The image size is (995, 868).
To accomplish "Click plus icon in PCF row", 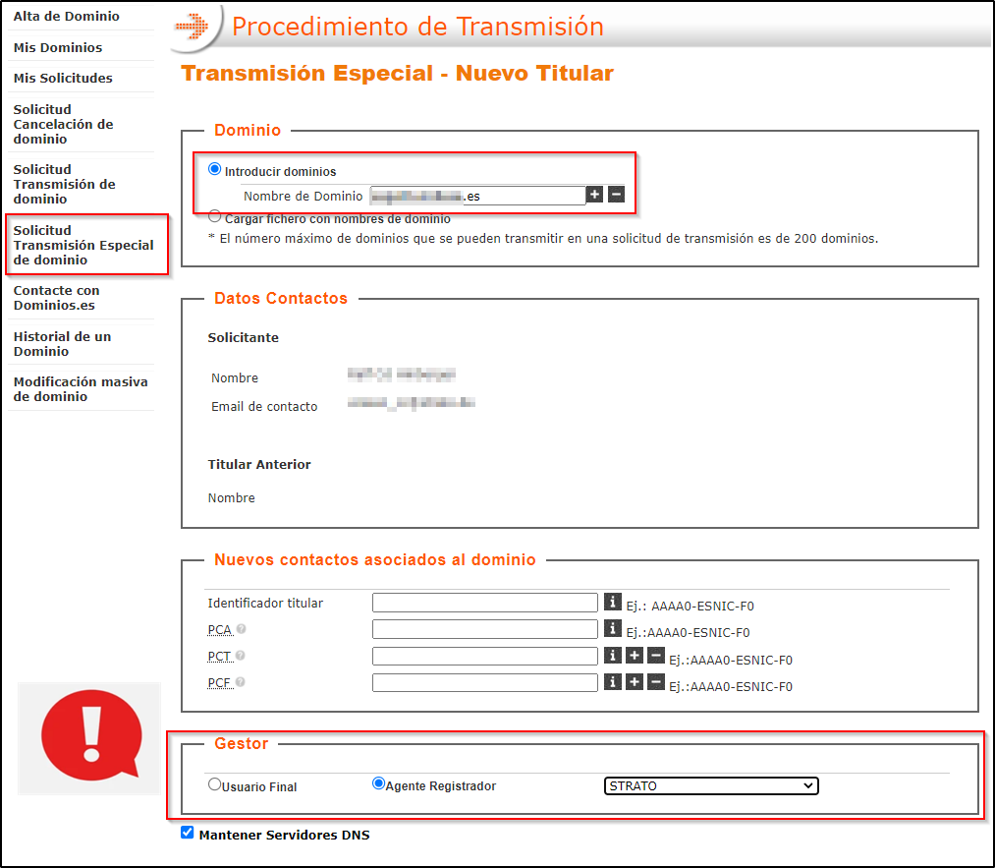I will (635, 681).
